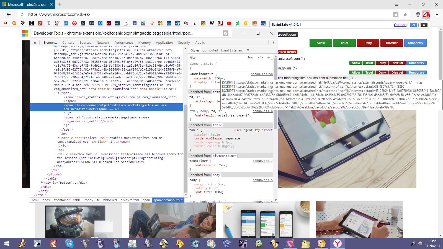Click the bookmark star icon in address bar

click(x=405, y=14)
